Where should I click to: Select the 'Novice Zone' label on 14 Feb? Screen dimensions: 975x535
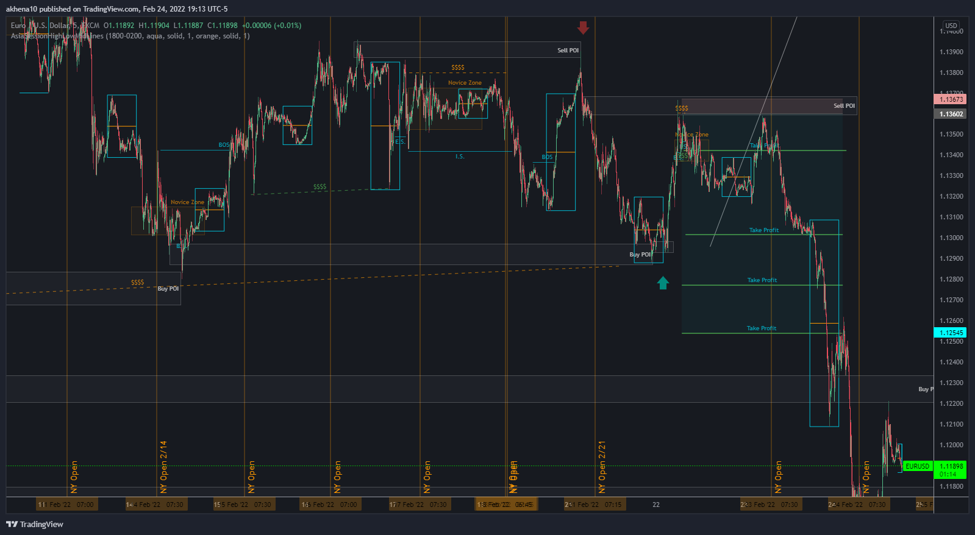(187, 202)
